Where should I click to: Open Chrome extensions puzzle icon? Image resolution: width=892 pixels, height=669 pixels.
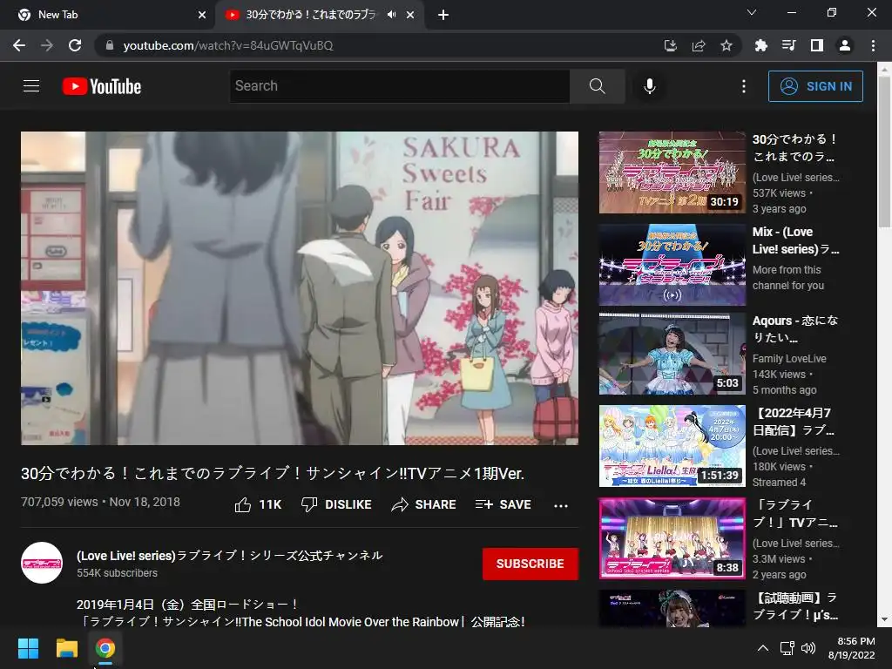coord(760,45)
